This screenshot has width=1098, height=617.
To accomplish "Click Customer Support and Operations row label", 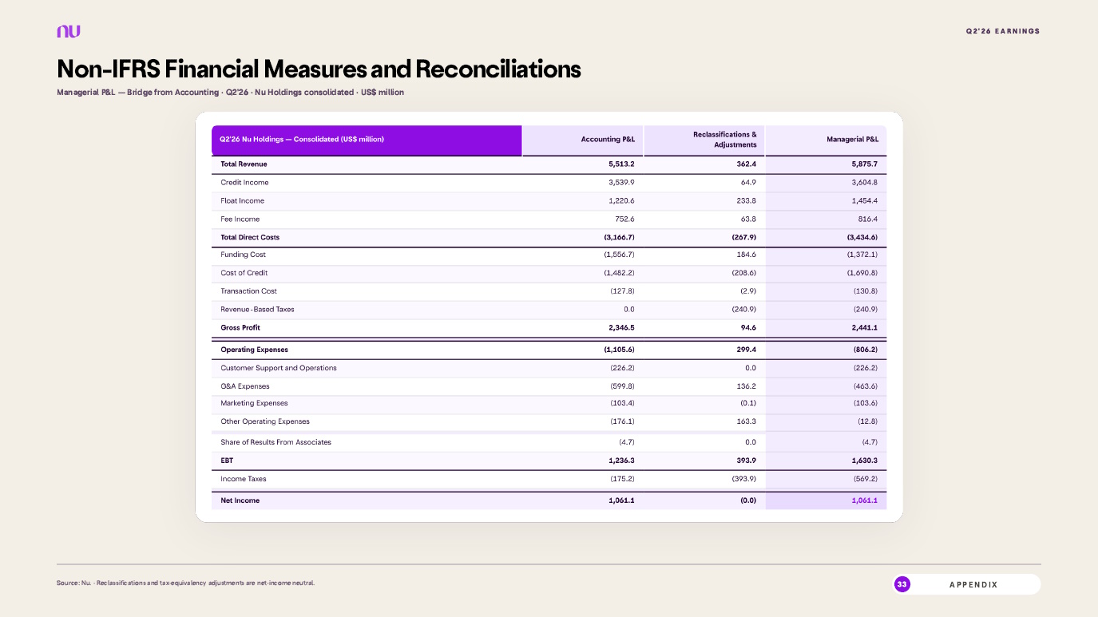I will tap(279, 368).
